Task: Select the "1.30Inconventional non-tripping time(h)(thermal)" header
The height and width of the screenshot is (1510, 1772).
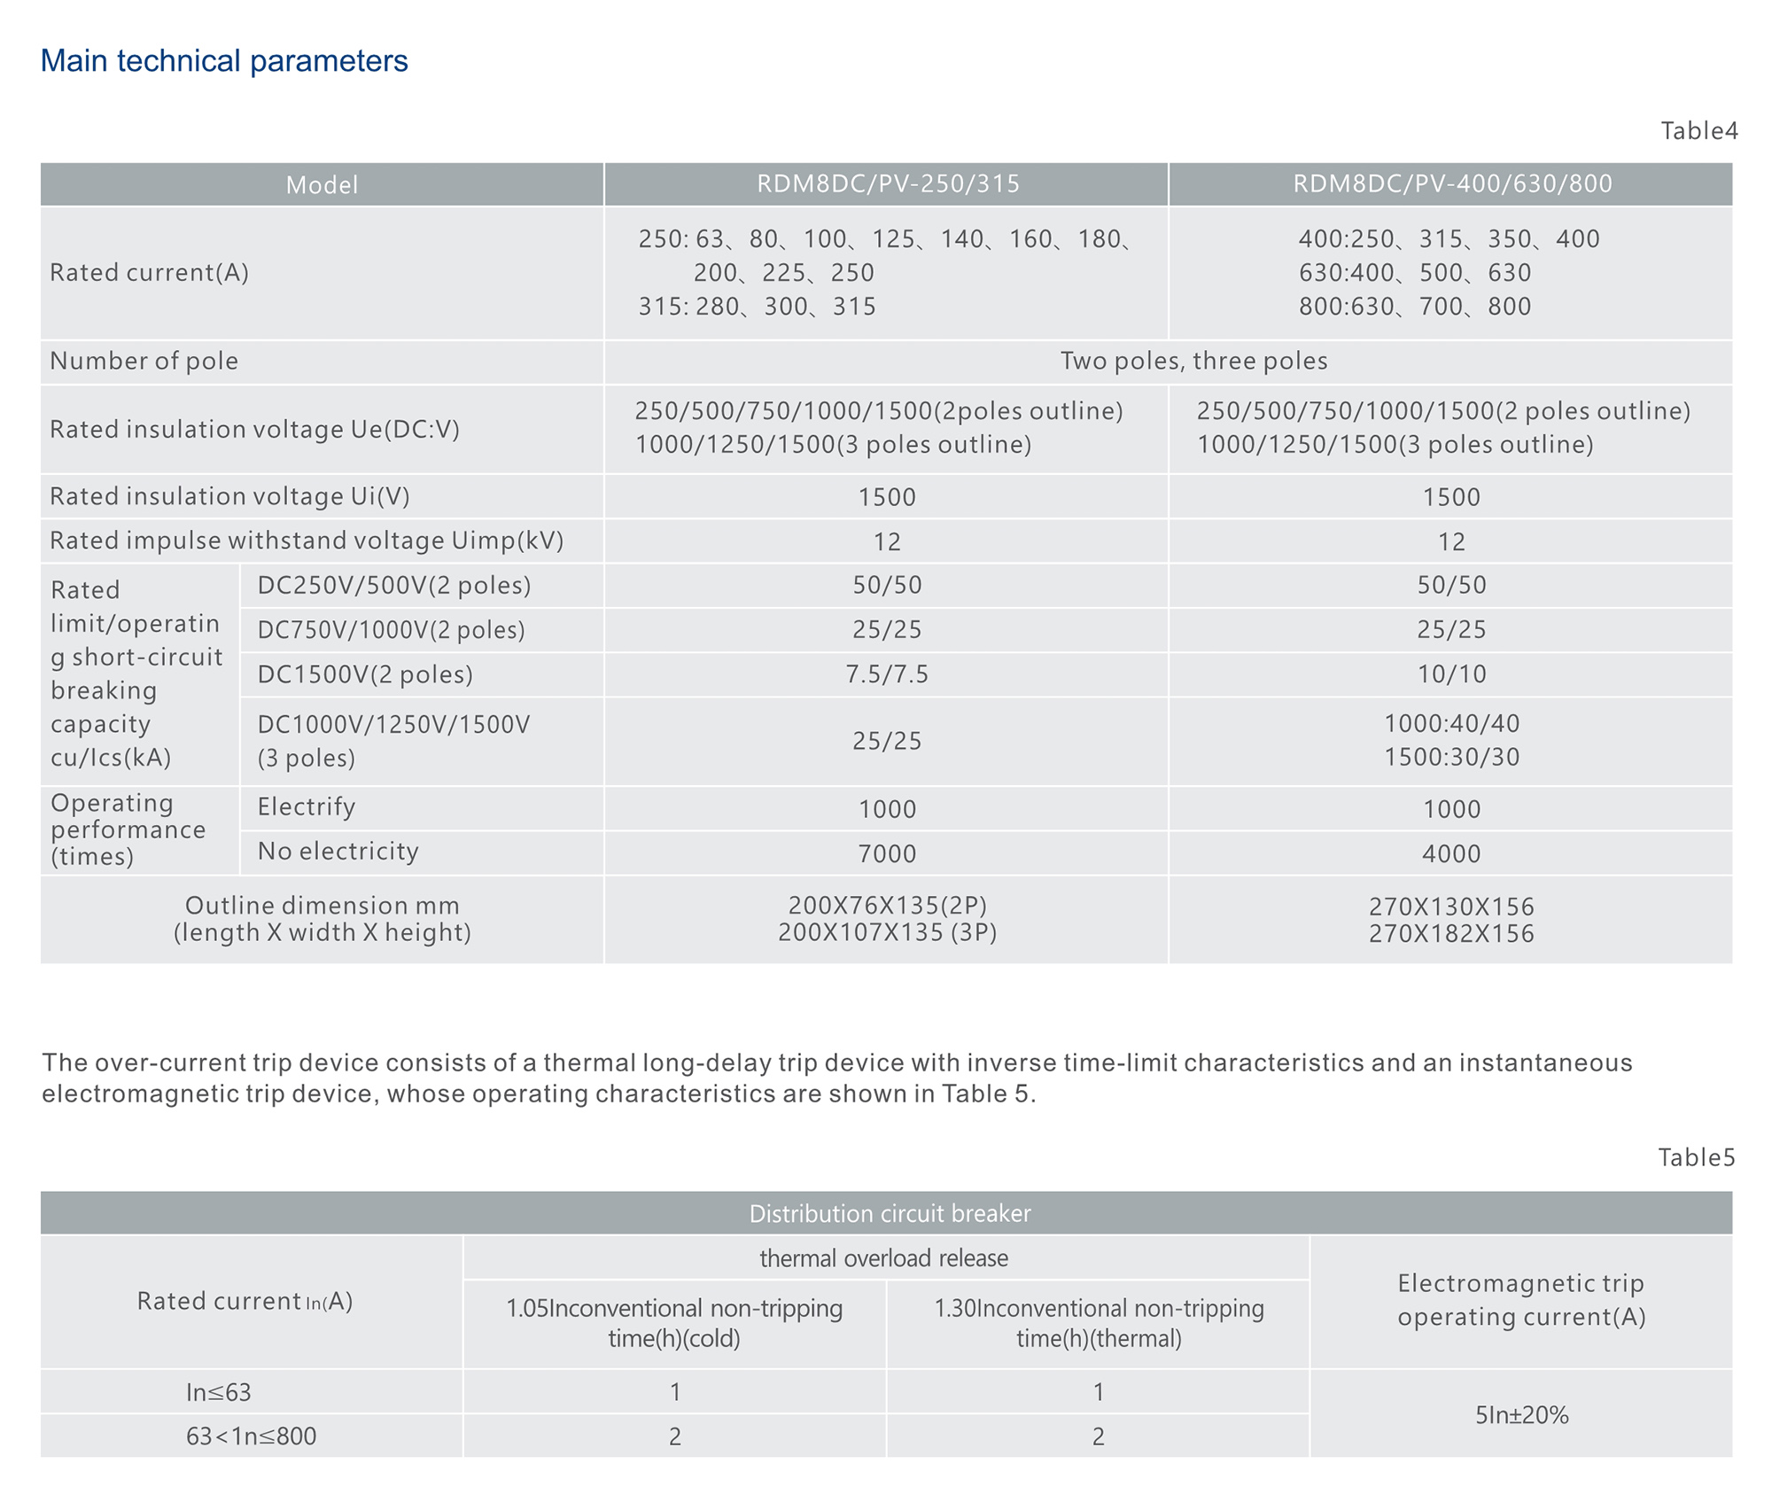Action: coord(1099,1323)
